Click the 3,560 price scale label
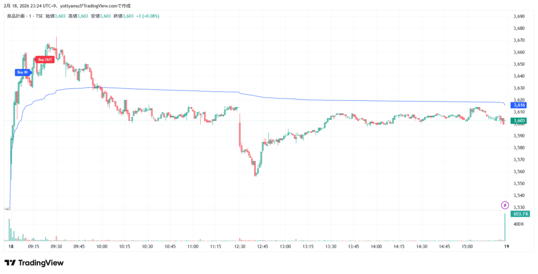 pos(519,171)
